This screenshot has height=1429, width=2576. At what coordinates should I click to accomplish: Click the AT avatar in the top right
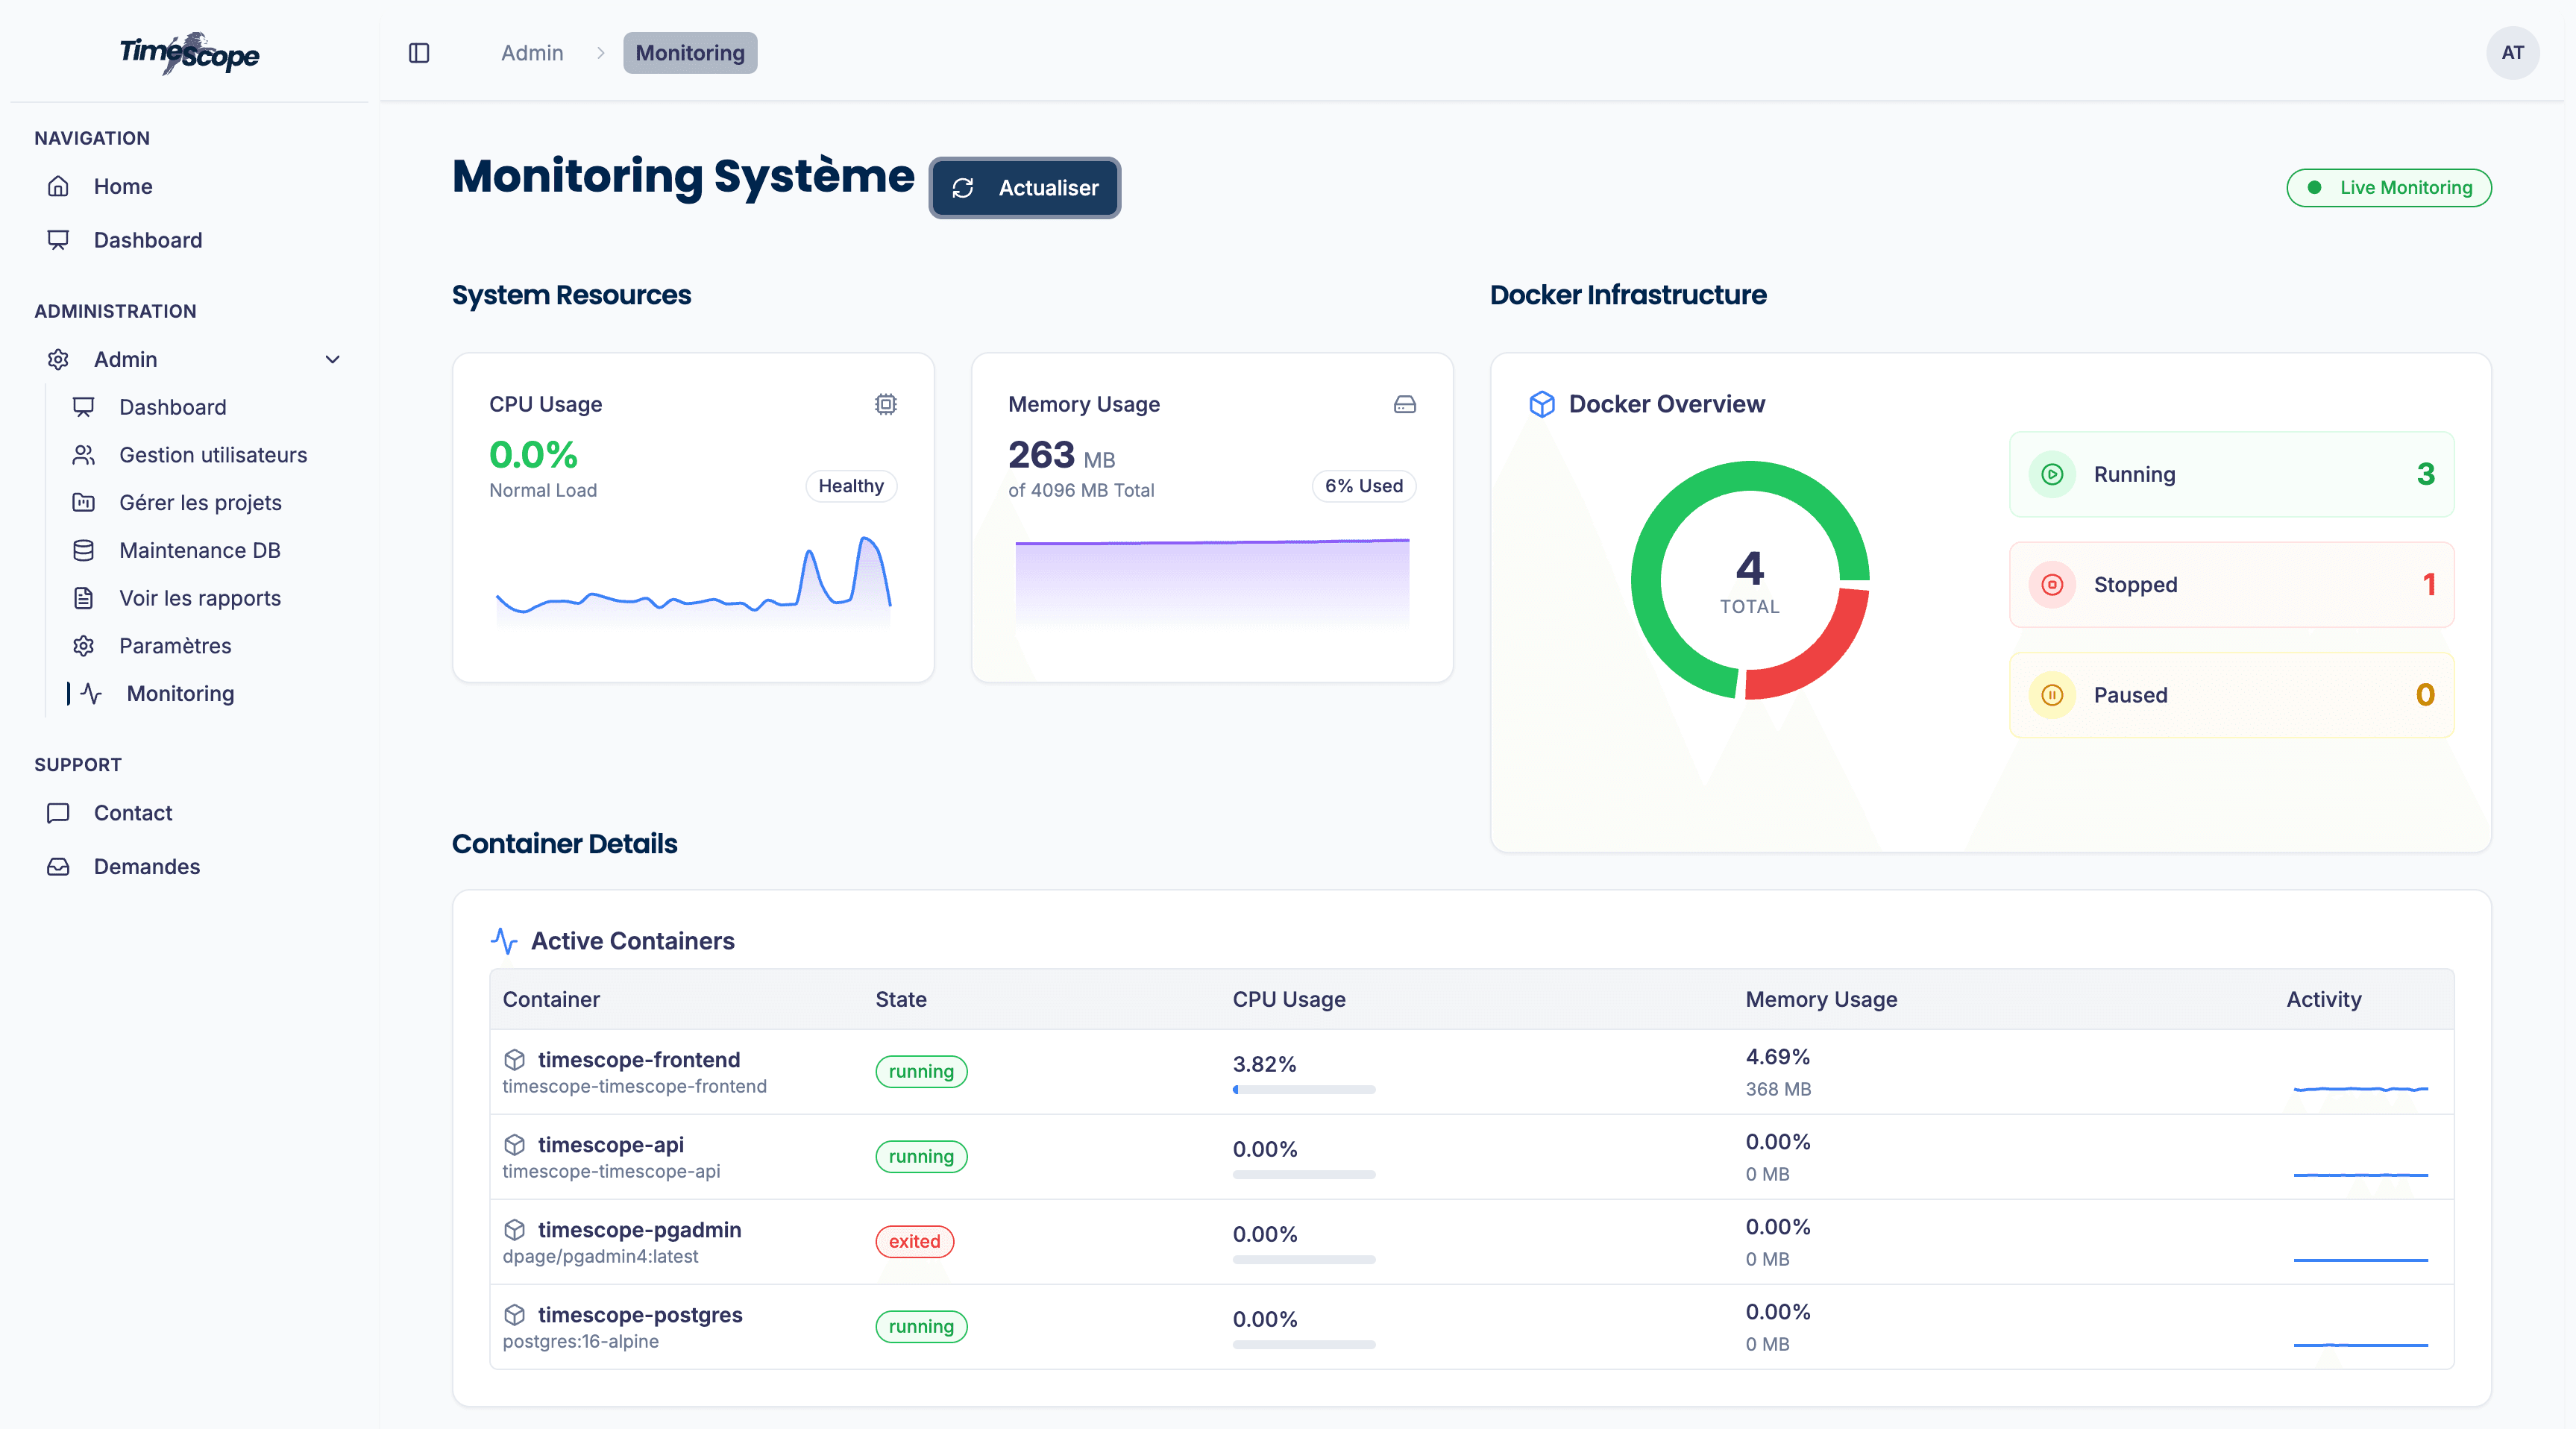tap(2513, 53)
